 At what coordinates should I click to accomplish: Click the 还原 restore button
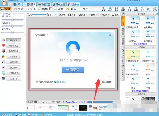point(115,15)
